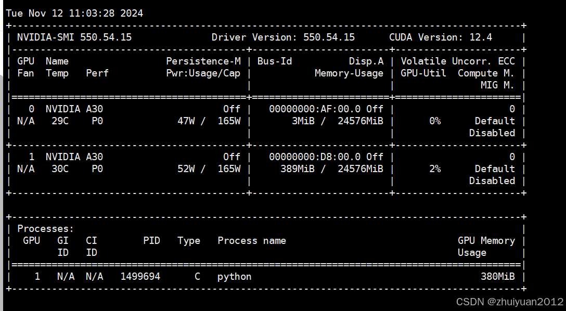Click the GPU-Util 0% reading
566x311 pixels.
(434, 121)
